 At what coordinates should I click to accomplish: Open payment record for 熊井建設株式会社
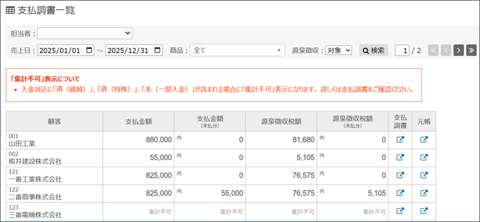[400, 158]
